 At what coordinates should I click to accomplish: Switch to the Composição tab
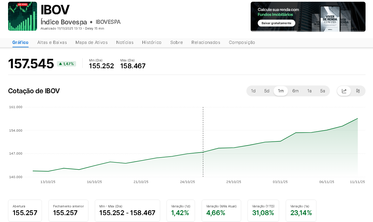(x=242, y=42)
